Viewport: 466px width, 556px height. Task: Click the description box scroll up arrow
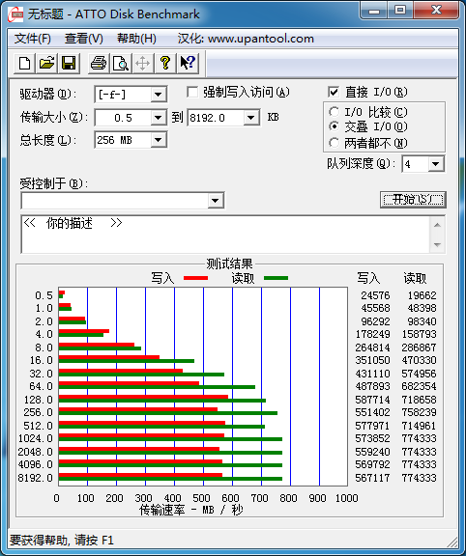click(x=437, y=225)
